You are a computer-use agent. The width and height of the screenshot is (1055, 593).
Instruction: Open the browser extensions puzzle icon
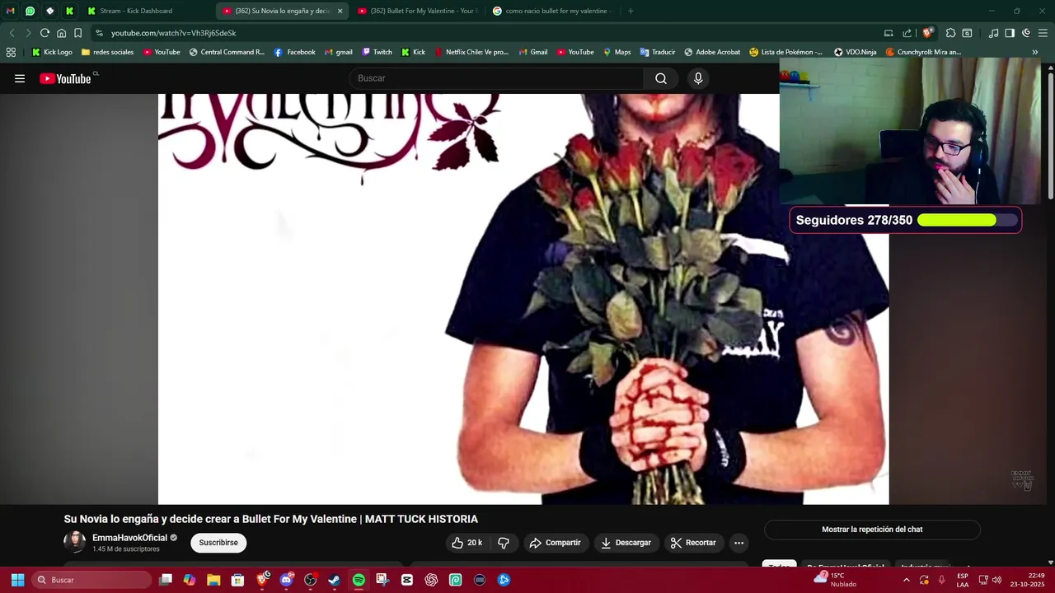coord(950,33)
